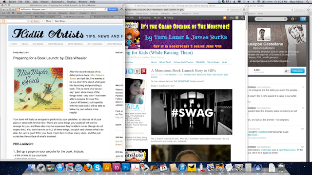
Task: Open Skype from the Dock
Action: point(97,168)
